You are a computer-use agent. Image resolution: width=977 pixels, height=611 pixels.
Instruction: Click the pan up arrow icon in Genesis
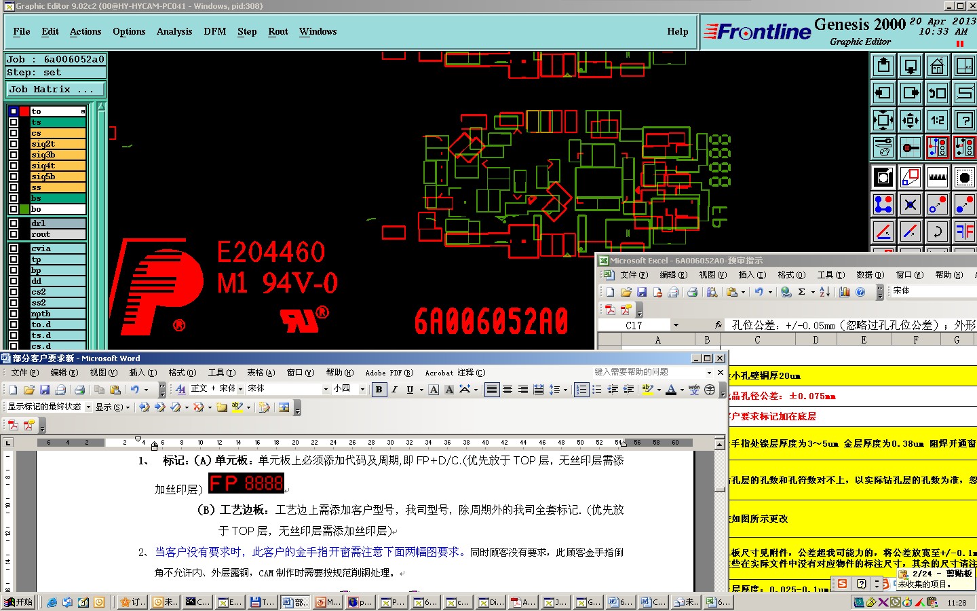[883, 66]
